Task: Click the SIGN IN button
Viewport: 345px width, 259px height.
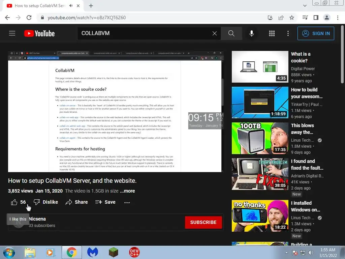Action: tap(316, 33)
